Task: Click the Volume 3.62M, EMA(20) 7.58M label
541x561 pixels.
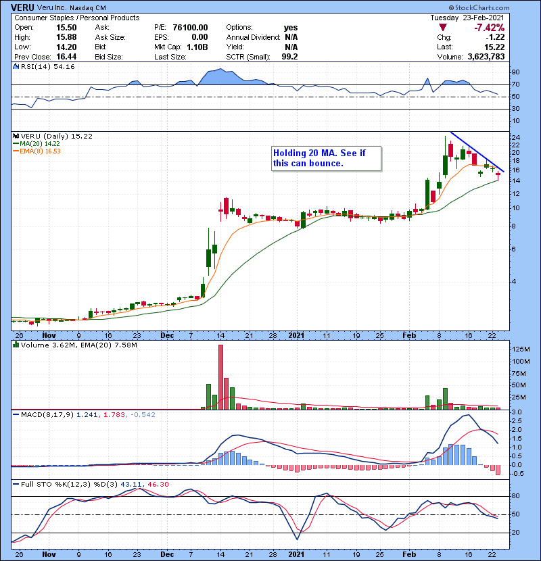Action: tap(78, 345)
